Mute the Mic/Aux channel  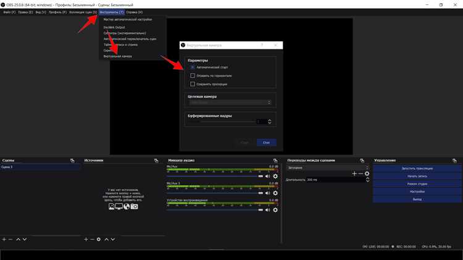(x=267, y=176)
